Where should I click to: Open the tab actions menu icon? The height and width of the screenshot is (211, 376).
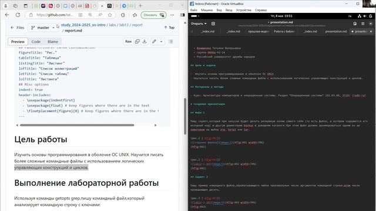[25, 6]
